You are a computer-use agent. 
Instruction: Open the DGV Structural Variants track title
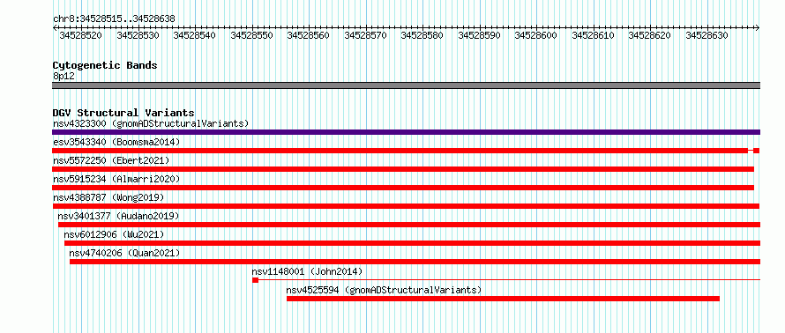[x=123, y=113]
